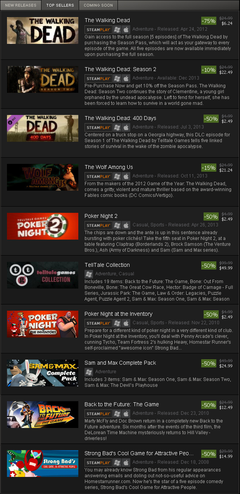The height and width of the screenshot is (494, 240).
Task: Switch to the New Releases tab
Action: (21, 5)
